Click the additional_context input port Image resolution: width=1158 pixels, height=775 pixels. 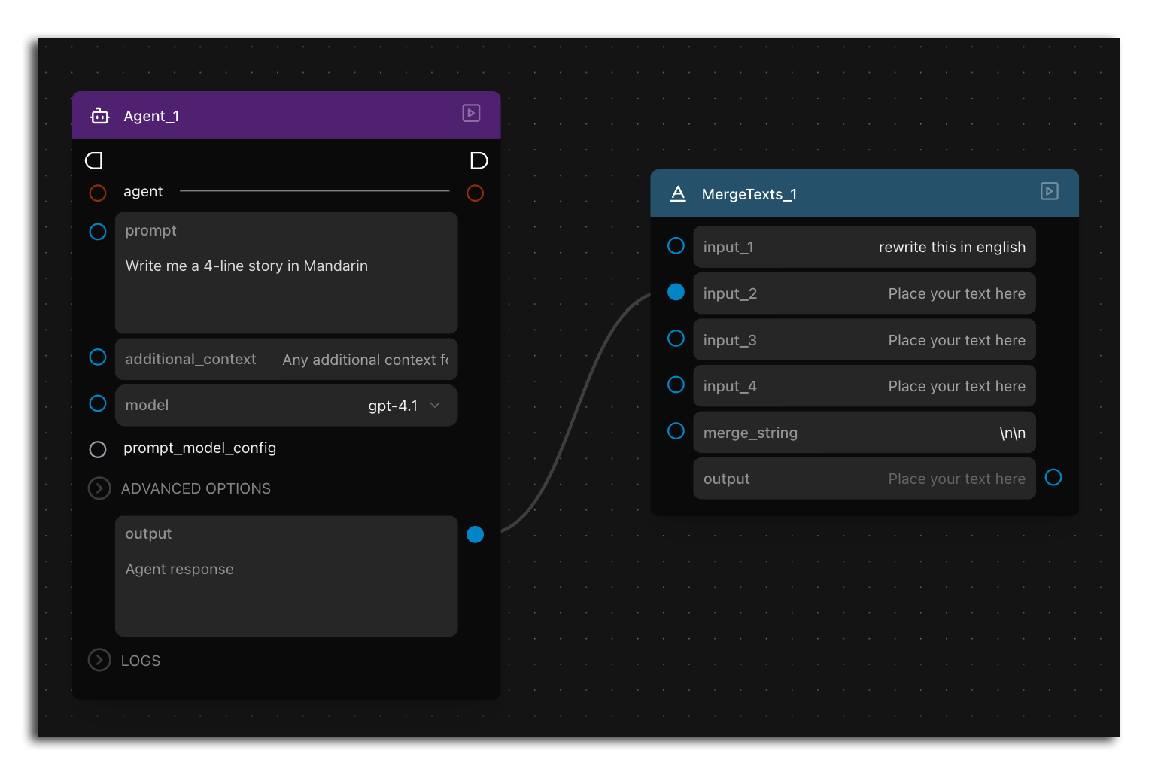(98, 357)
